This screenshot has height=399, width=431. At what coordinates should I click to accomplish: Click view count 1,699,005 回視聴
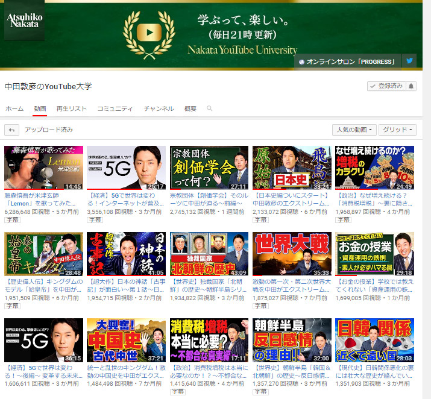pyautogui.click(x=358, y=298)
